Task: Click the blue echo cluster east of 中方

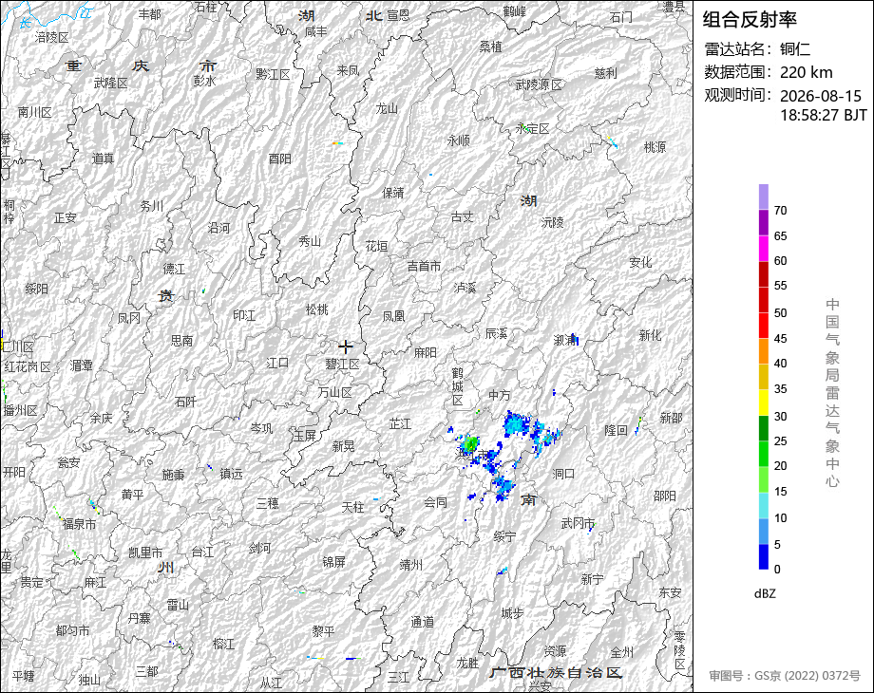Action: pyautogui.click(x=517, y=424)
